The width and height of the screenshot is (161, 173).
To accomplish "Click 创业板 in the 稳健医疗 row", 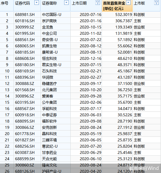I will click(139, 84).
